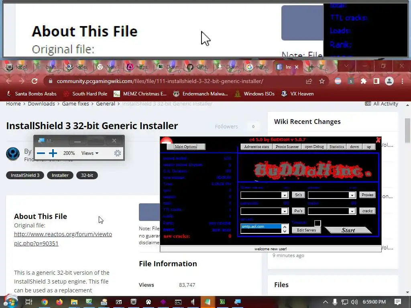Launch Chrome from the taskbar

point(45,302)
